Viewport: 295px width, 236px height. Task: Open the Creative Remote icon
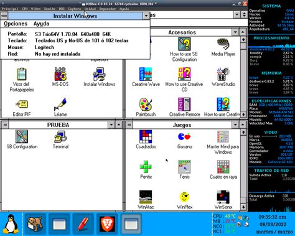click(x=184, y=104)
